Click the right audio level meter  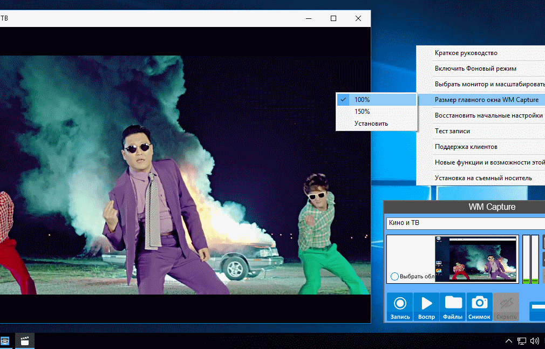point(535,259)
